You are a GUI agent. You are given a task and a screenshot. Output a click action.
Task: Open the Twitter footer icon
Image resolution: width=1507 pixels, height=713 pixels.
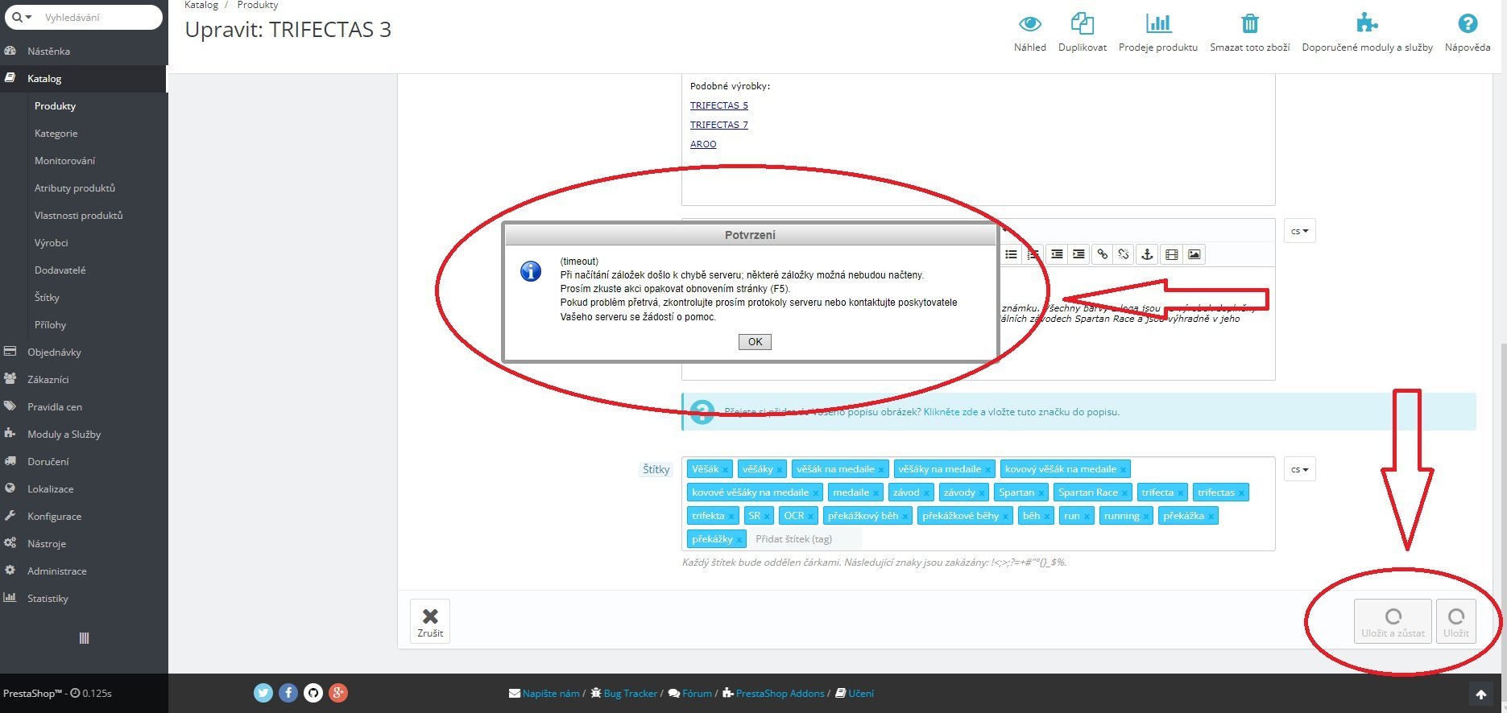point(263,693)
